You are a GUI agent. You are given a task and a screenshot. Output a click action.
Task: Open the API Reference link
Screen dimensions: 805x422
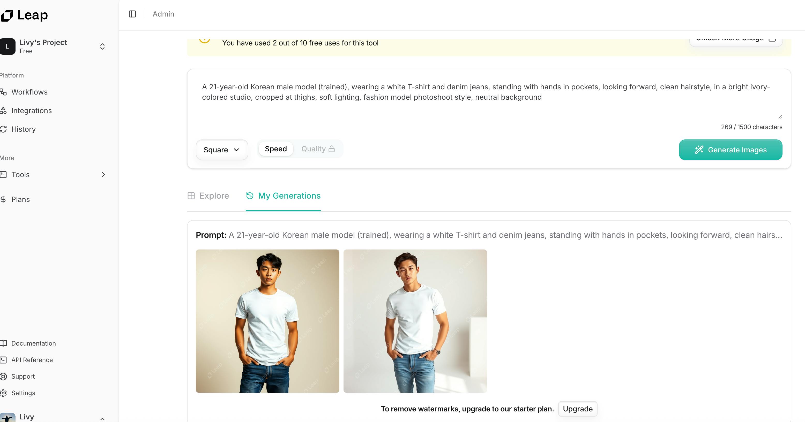[x=32, y=360]
